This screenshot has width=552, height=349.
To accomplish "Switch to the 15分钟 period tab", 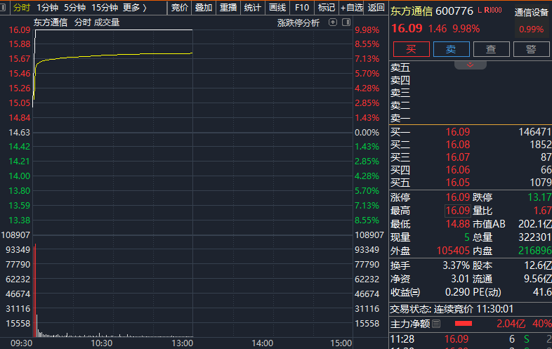I will coord(105,8).
